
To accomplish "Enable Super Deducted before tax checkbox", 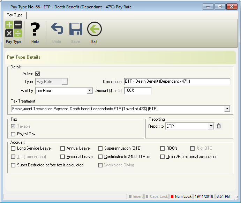I will [13, 165].
